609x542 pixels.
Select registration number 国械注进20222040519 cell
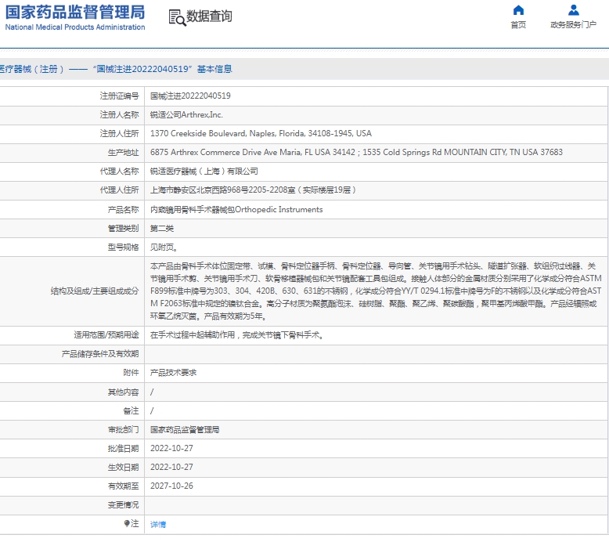[x=190, y=96]
